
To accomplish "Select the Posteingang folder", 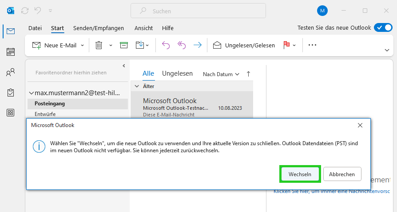I will click(x=77, y=104).
